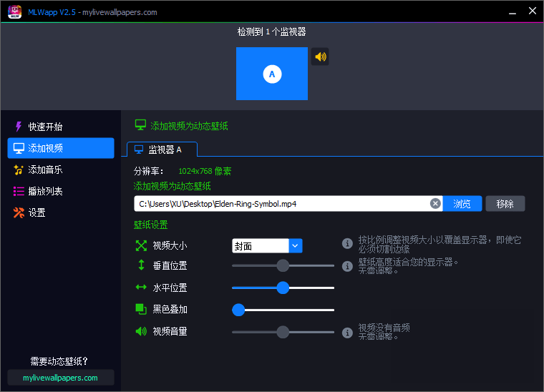Click the 需要动态壁纸? text

[x=59, y=361]
